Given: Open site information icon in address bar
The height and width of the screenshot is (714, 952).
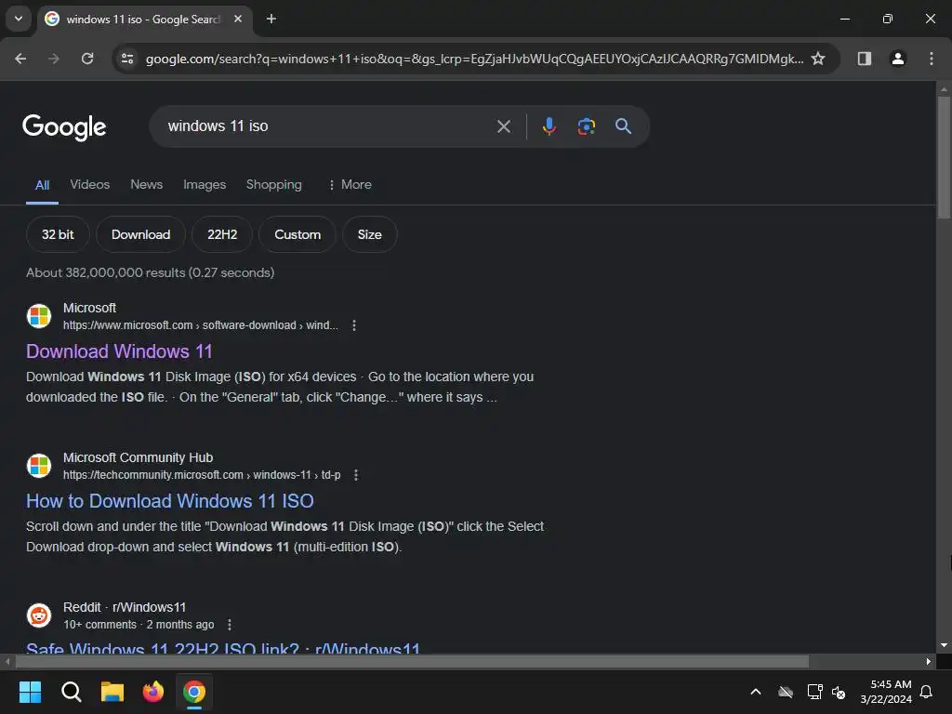Looking at the screenshot, I should coord(127,59).
